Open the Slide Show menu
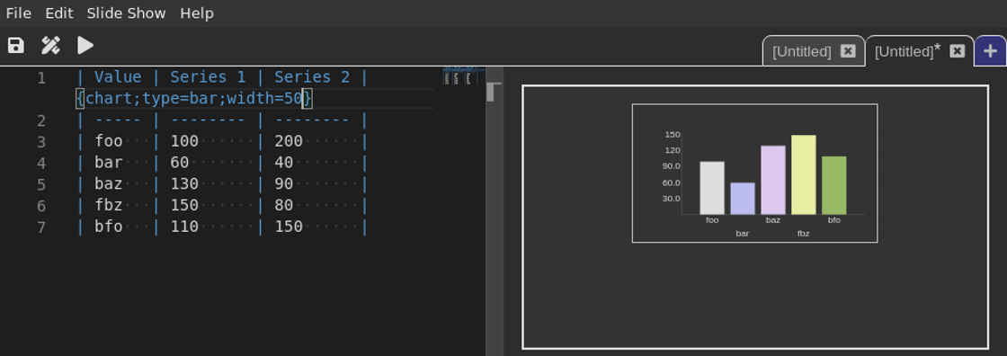The height and width of the screenshot is (356, 1007). click(x=127, y=13)
